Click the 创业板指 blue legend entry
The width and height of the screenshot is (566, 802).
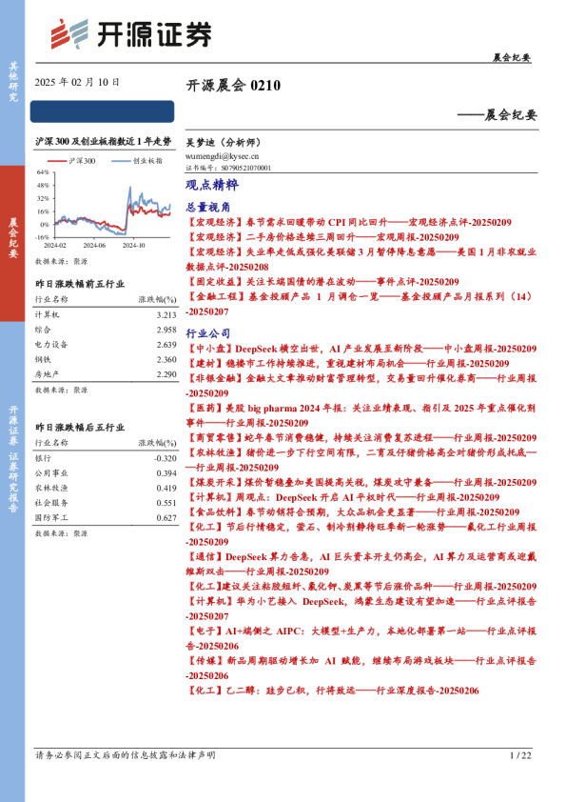click(x=137, y=161)
